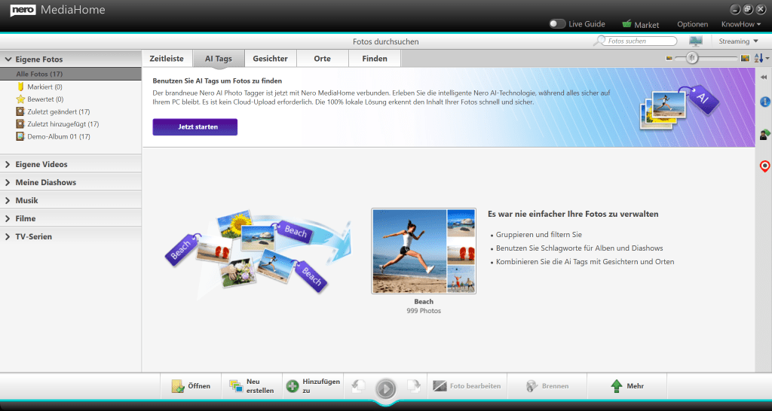Click the thumbnail size slider handle
This screenshot has height=411, width=772.
click(x=691, y=59)
